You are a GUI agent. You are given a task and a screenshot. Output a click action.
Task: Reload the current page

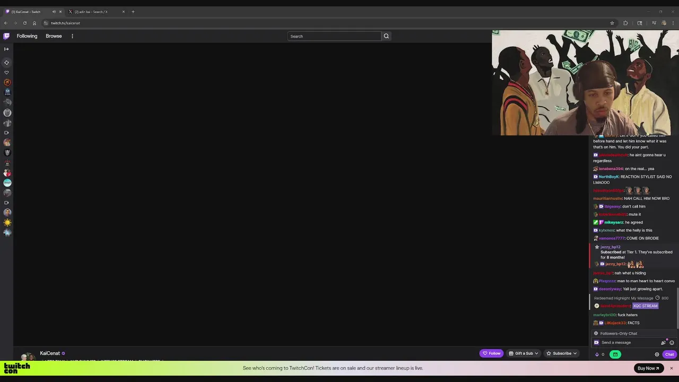pos(24,23)
